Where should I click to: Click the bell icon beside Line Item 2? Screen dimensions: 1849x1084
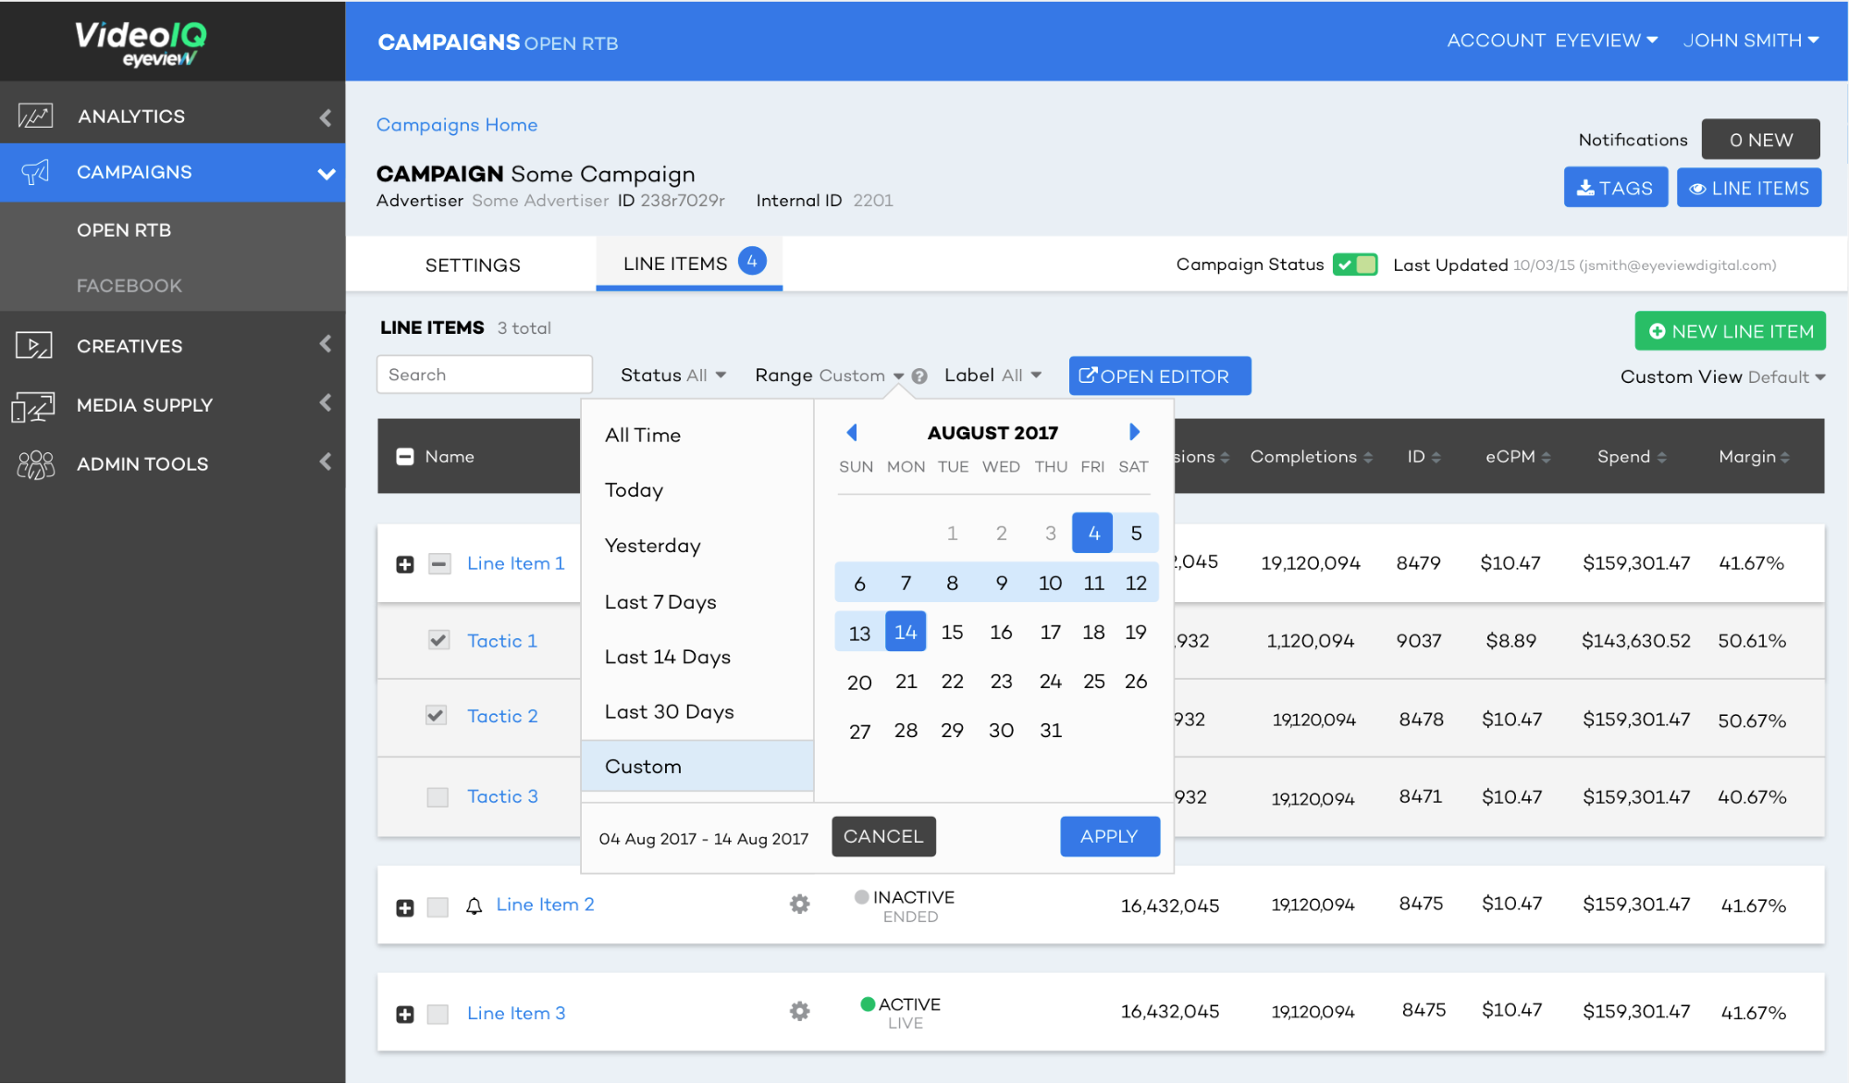(475, 905)
